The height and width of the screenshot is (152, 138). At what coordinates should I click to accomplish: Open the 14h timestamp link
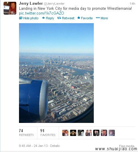(132, 4)
